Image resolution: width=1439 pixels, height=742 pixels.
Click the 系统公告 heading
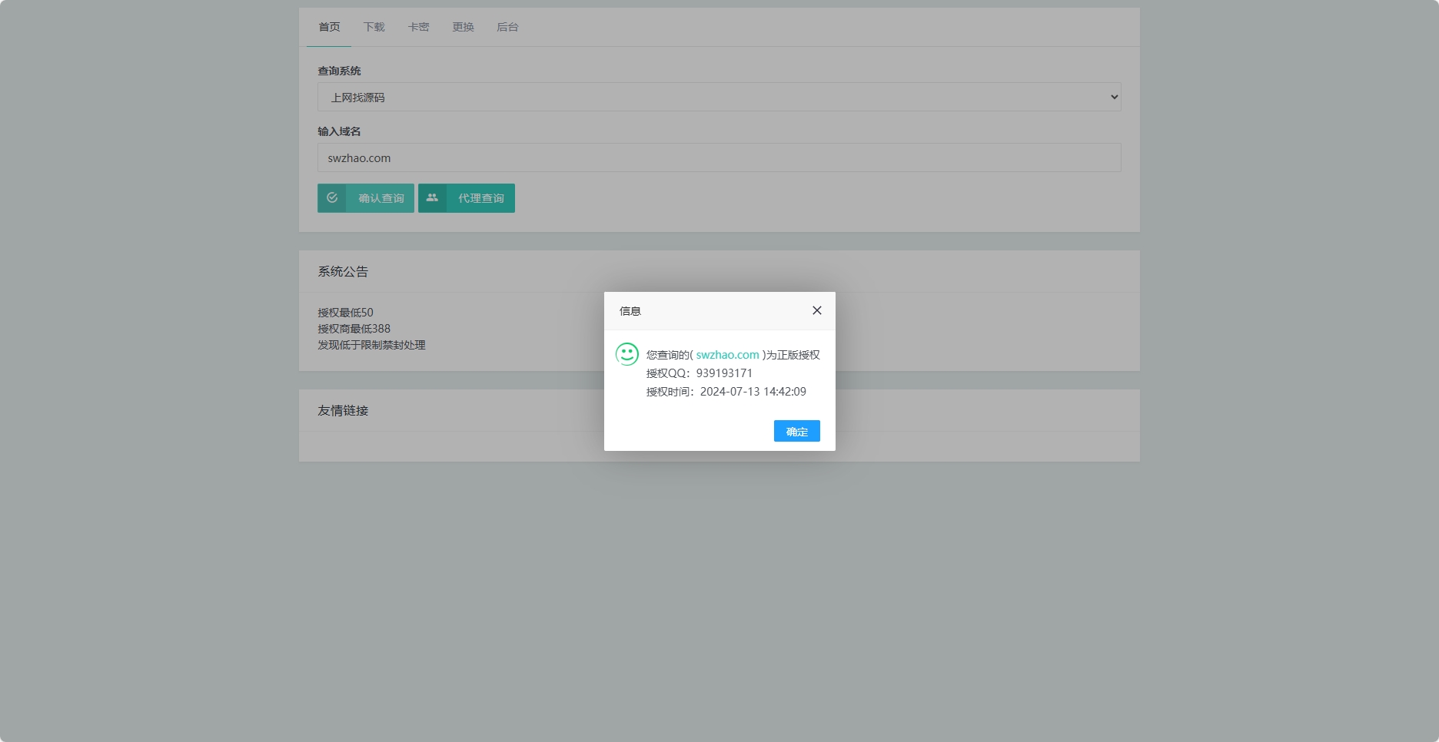pos(343,271)
